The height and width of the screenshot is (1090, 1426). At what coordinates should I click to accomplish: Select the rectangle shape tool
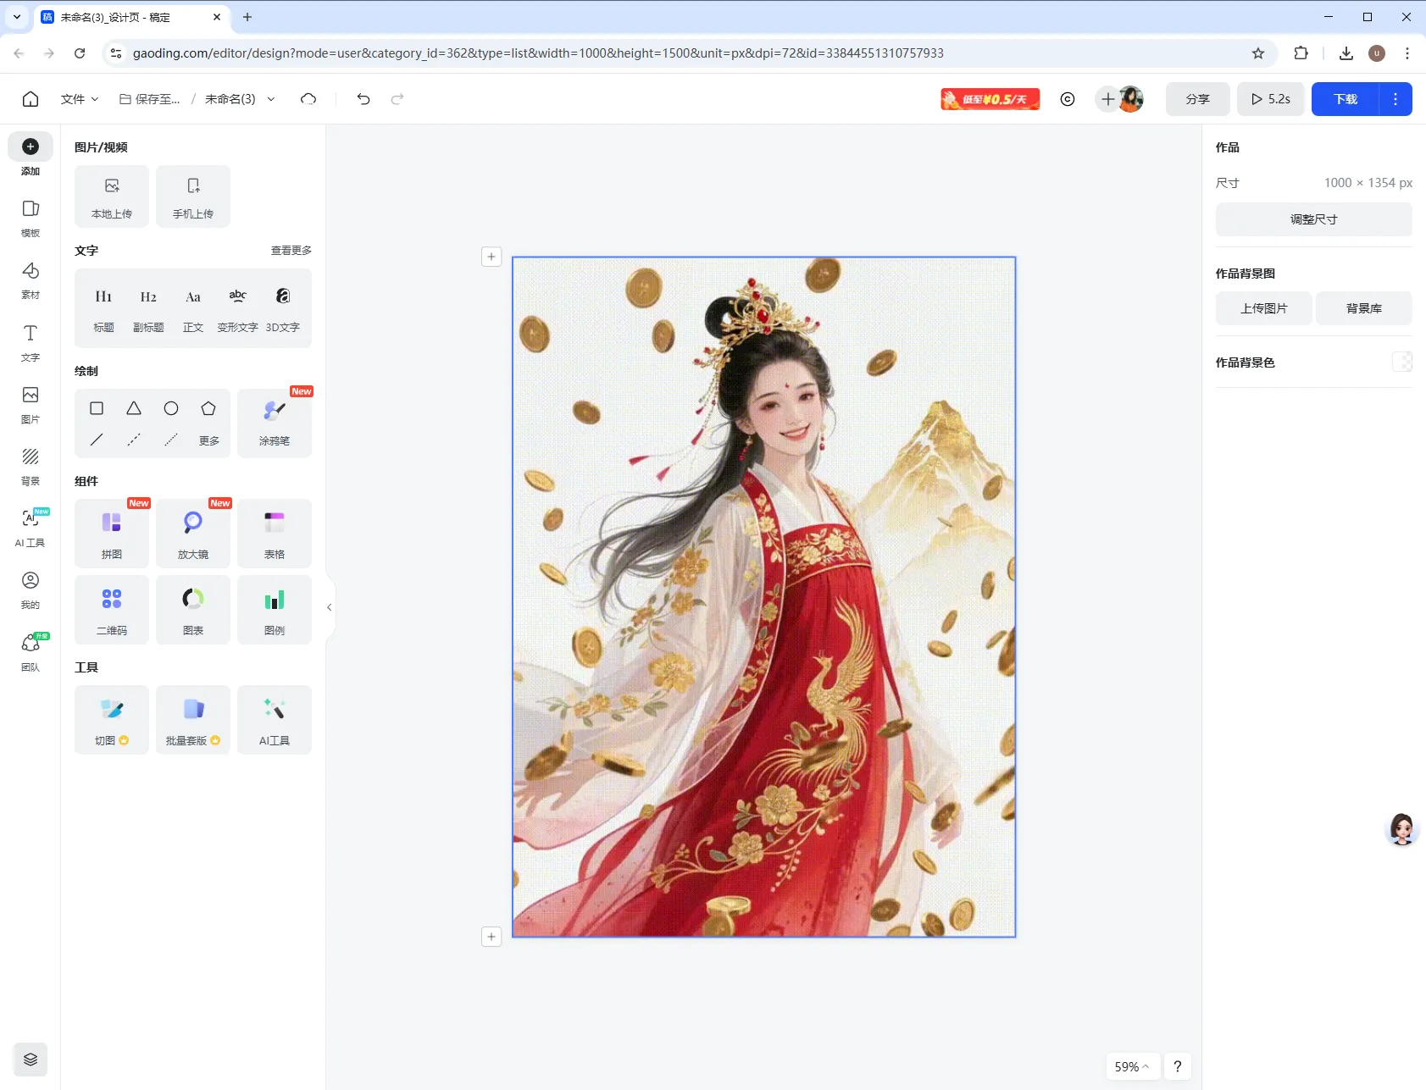coord(97,408)
